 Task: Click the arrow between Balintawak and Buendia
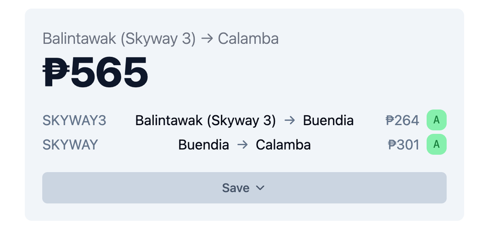(290, 121)
